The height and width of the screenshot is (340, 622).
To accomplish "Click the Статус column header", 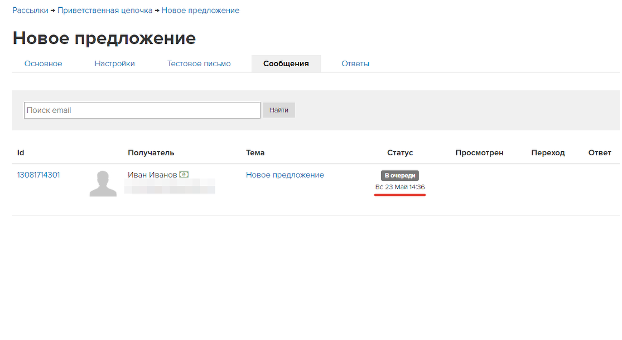I will click(x=400, y=152).
